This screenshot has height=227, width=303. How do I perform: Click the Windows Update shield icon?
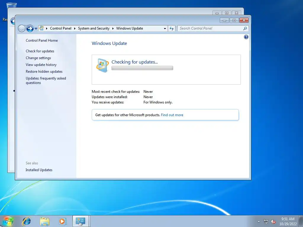pos(102,65)
